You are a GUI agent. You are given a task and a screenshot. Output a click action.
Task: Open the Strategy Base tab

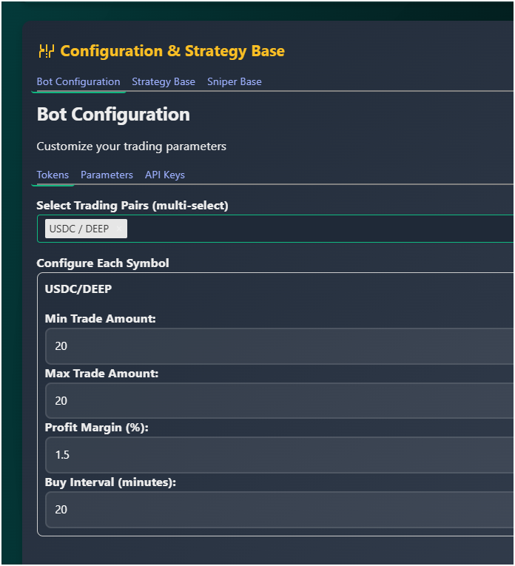pos(164,81)
